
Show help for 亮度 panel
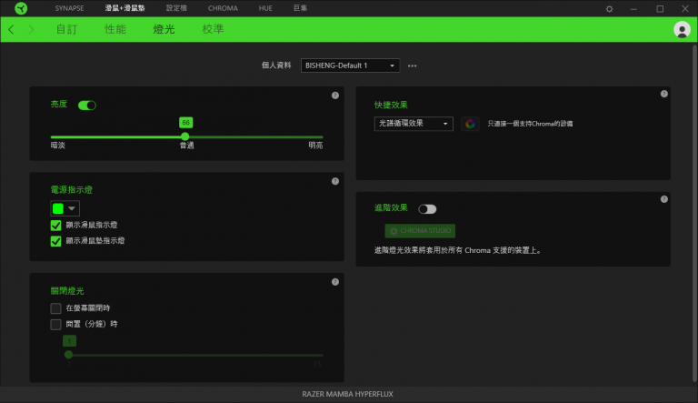[x=335, y=96]
